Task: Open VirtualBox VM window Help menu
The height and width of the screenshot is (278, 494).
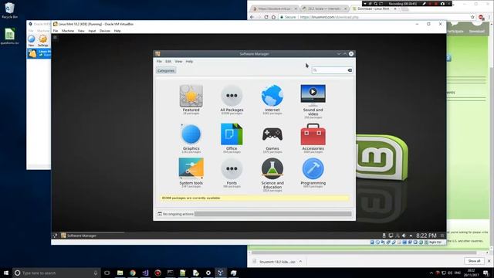Action: [x=117, y=31]
